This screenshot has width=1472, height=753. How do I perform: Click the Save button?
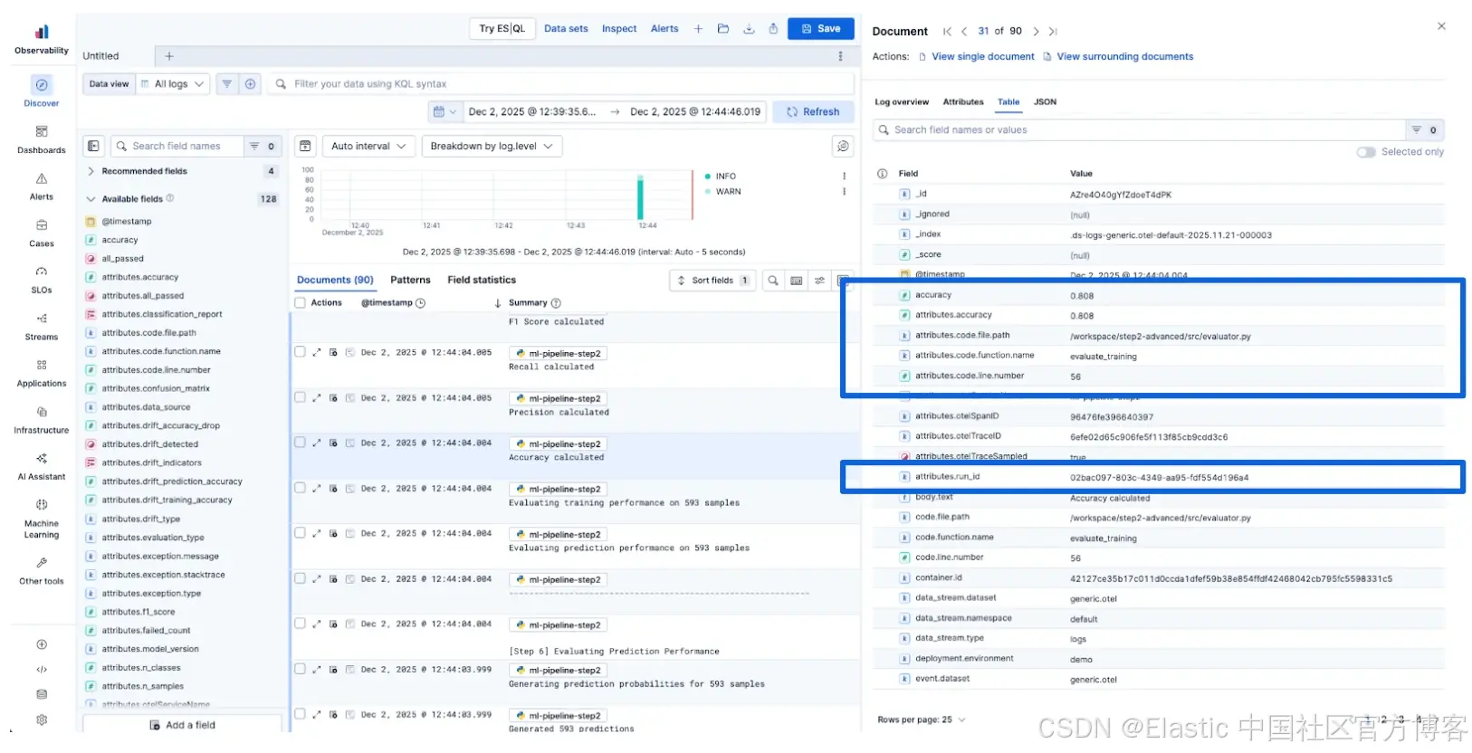pos(821,29)
